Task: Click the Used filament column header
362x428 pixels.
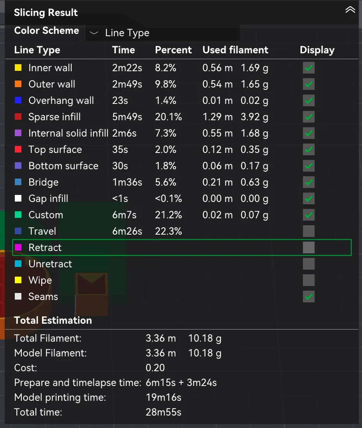Action: click(x=235, y=50)
